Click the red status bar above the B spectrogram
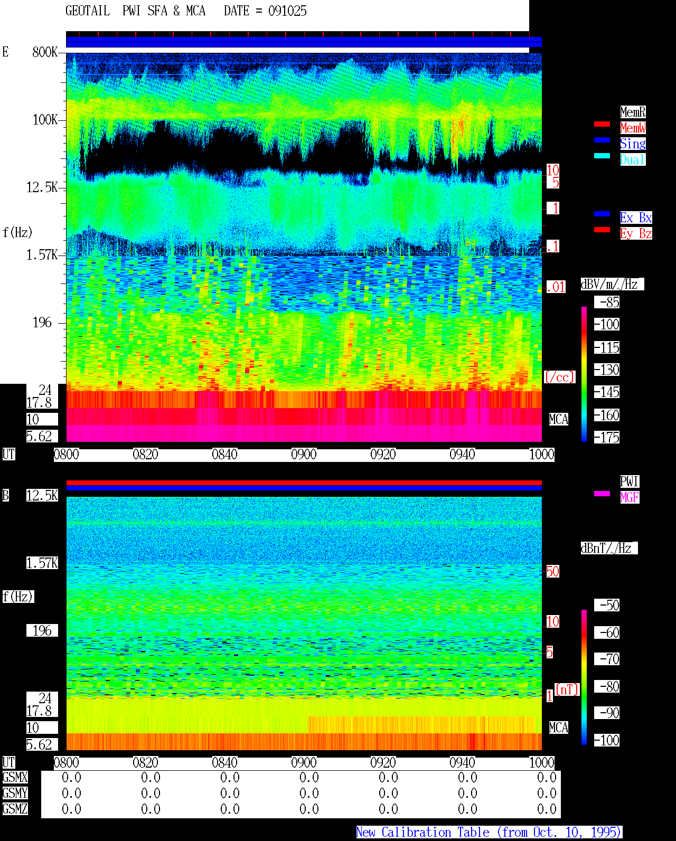 tap(304, 483)
